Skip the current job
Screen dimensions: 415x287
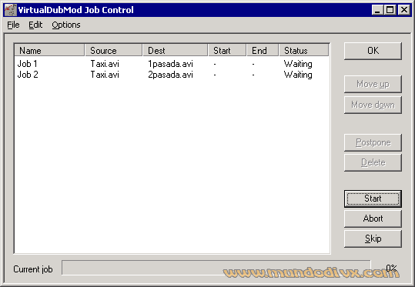tap(373, 239)
